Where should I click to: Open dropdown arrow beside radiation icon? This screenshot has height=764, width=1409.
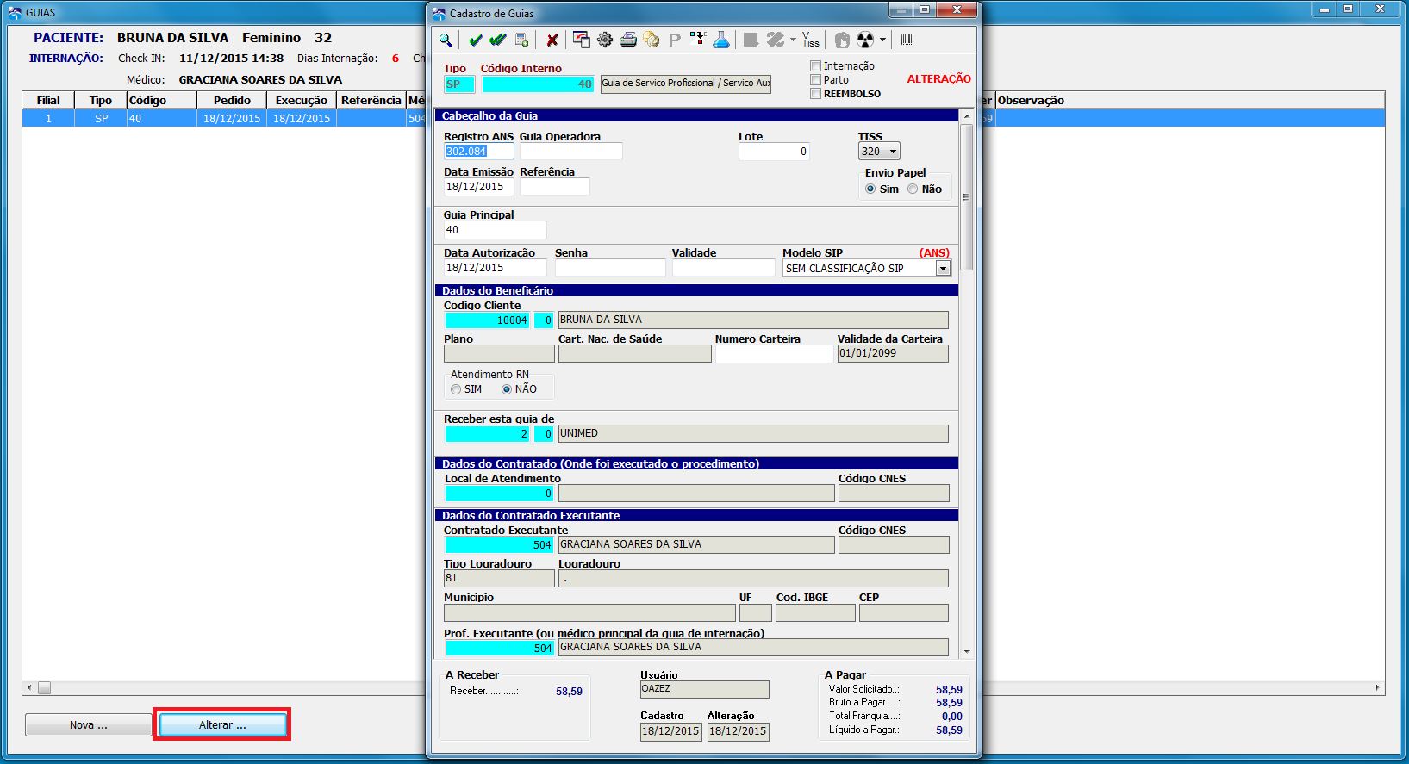pyautogui.click(x=882, y=40)
